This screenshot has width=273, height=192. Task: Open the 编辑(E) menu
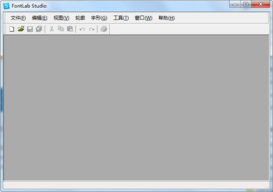40,18
